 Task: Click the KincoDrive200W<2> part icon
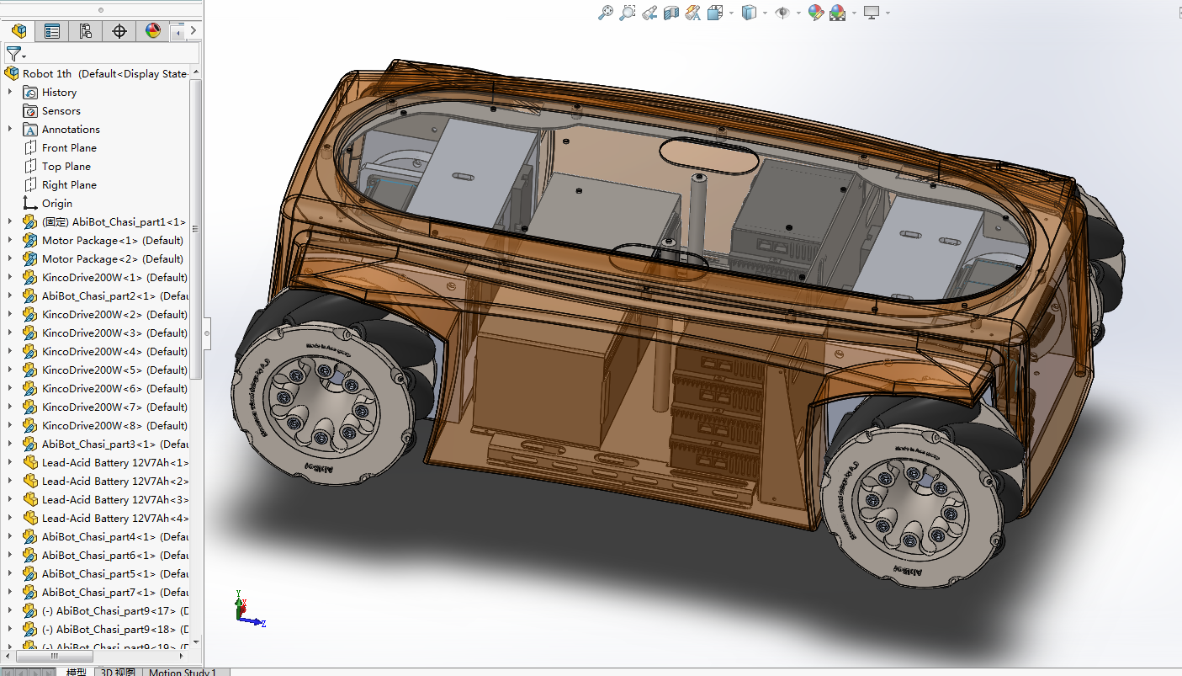point(30,314)
